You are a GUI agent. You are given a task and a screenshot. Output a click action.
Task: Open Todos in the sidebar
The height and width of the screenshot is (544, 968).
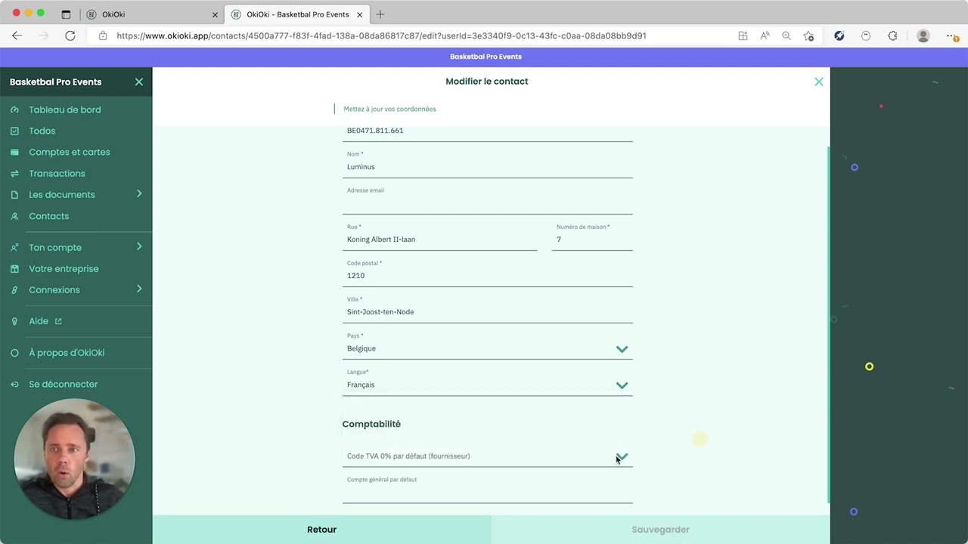[42, 131]
